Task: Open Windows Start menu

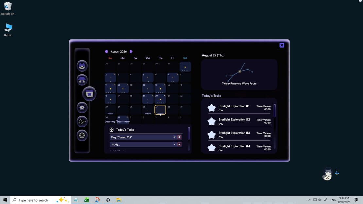Action: pos(5,200)
